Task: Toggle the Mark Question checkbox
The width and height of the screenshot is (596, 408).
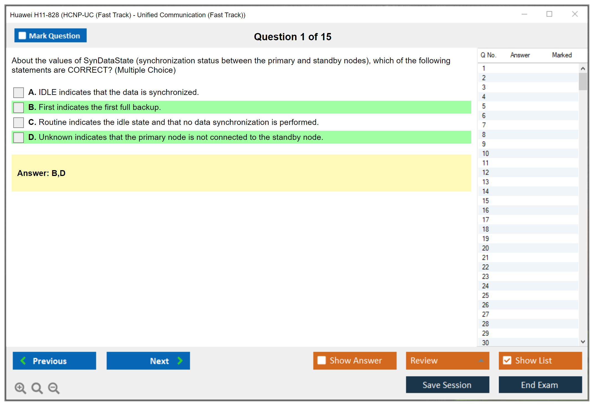Action: [22, 36]
